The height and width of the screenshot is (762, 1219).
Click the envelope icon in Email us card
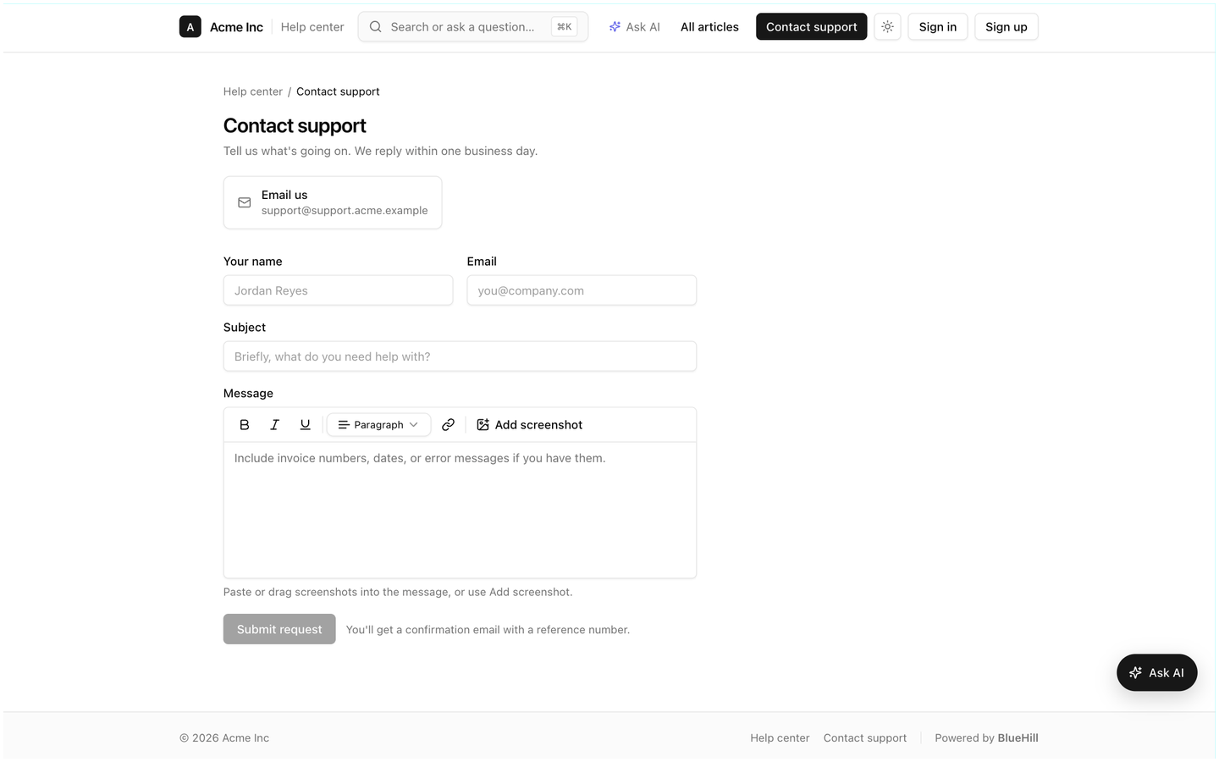245,202
